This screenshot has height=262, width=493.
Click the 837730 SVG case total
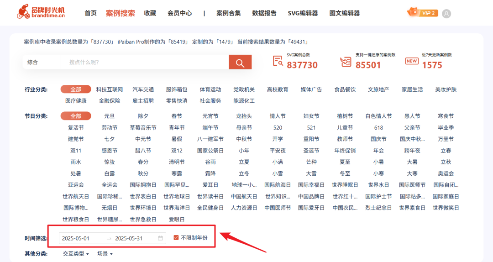click(x=302, y=65)
